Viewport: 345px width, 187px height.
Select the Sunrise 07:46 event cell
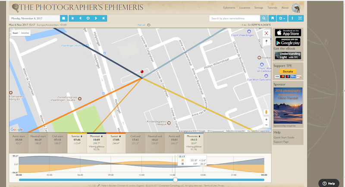click(x=77, y=143)
